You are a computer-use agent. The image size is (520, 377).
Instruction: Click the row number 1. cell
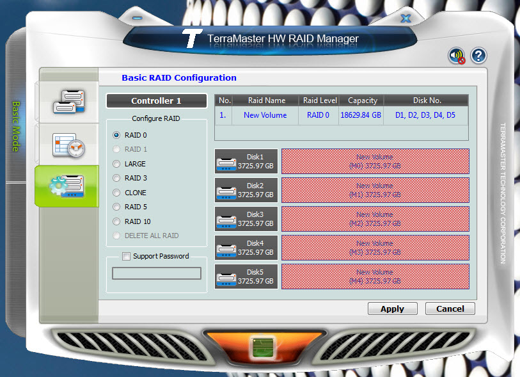pos(223,115)
